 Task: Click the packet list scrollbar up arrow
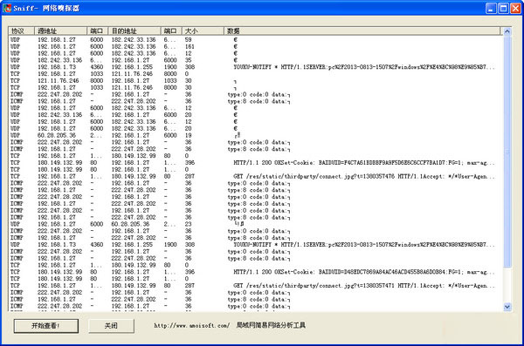tap(507, 31)
